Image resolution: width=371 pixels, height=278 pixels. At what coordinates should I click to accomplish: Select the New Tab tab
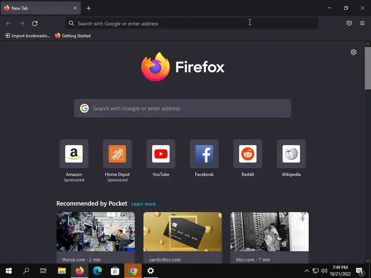(41, 8)
